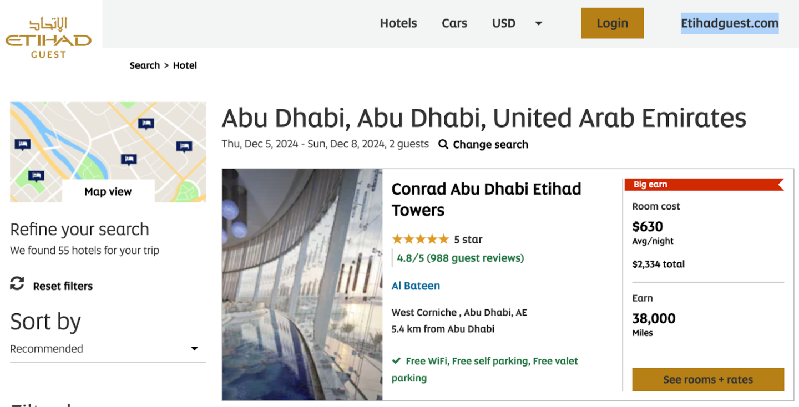Screen dimensions: 799x407
Task: Click the magnifier icon beside Change search
Action: tap(443, 144)
